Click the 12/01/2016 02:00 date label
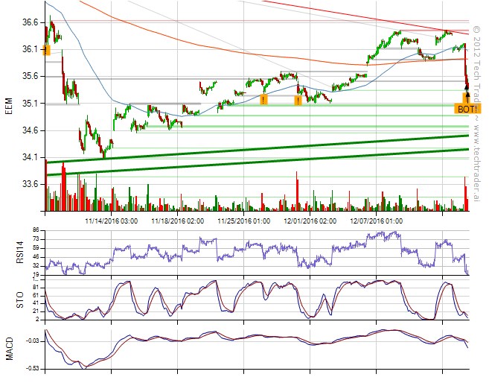Screen dimensions: 489x383 [310, 221]
